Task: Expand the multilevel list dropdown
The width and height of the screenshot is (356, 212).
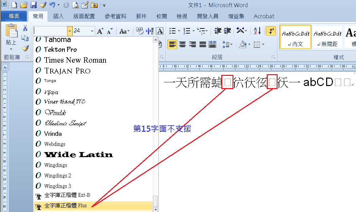Action: 206,31
